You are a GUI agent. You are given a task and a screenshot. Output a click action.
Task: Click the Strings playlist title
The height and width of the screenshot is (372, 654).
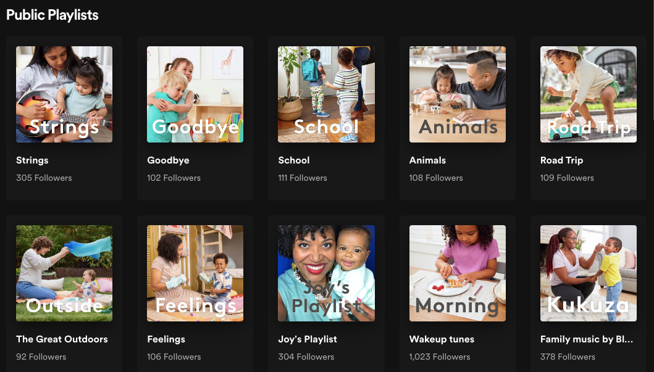32,160
